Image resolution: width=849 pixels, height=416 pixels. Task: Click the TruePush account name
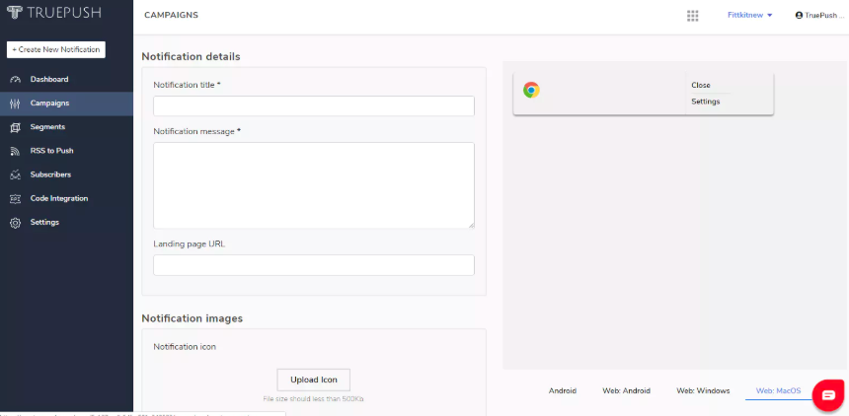pyautogui.click(x=824, y=15)
